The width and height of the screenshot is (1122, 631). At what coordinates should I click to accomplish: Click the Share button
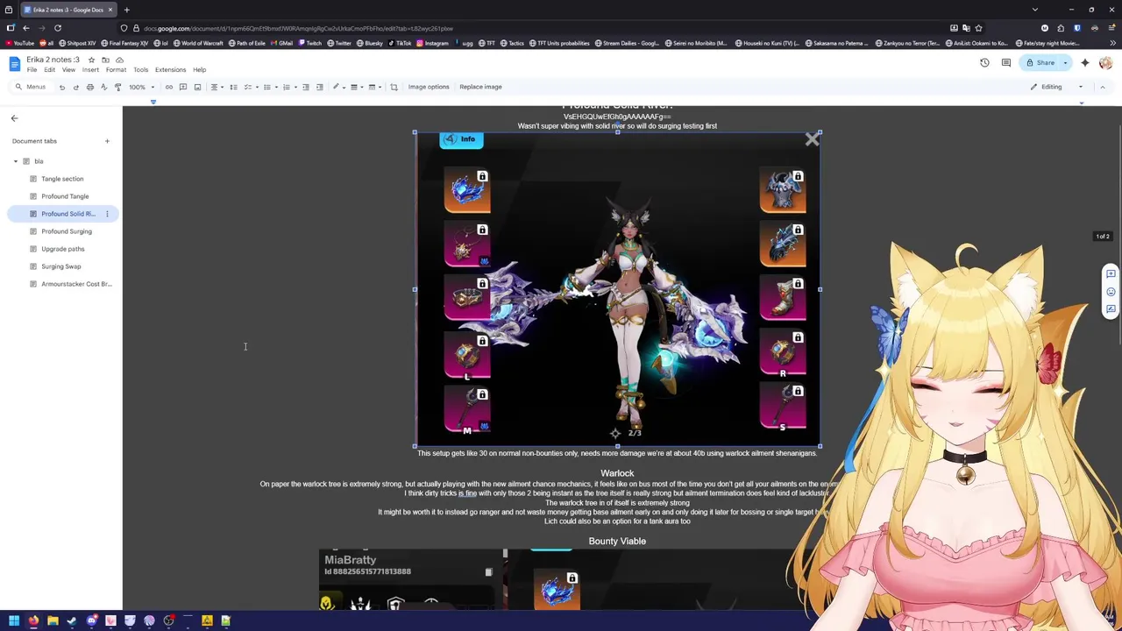pos(1041,63)
